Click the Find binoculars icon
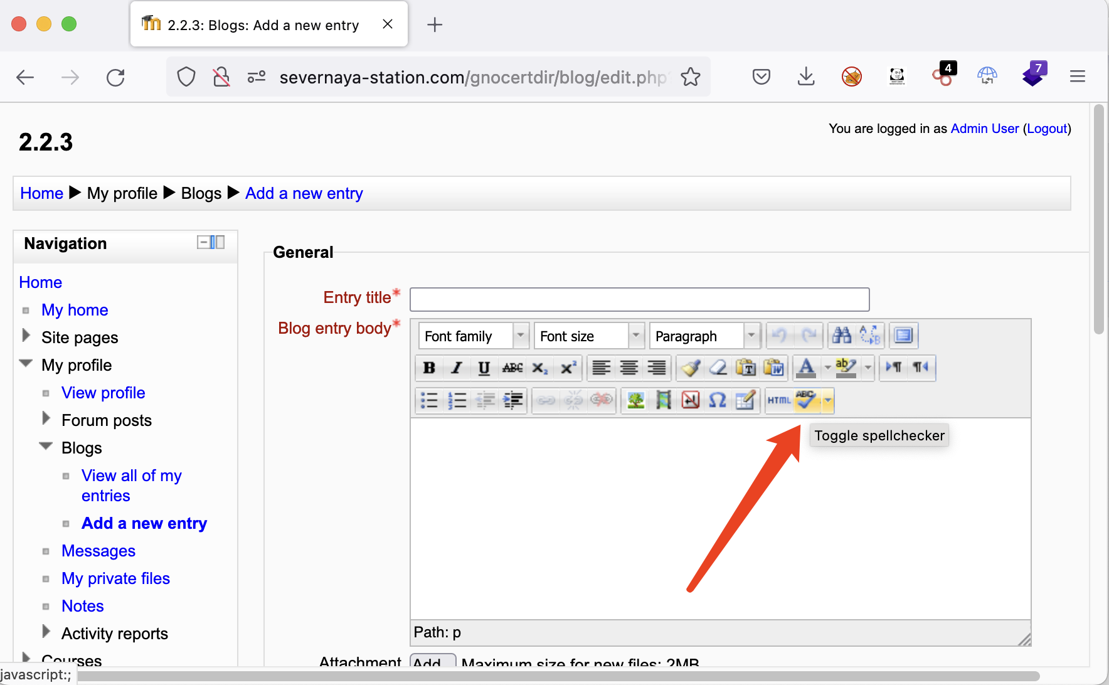 point(842,336)
